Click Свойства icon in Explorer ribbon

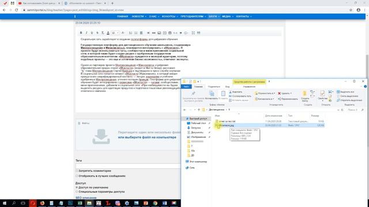(x=322, y=96)
